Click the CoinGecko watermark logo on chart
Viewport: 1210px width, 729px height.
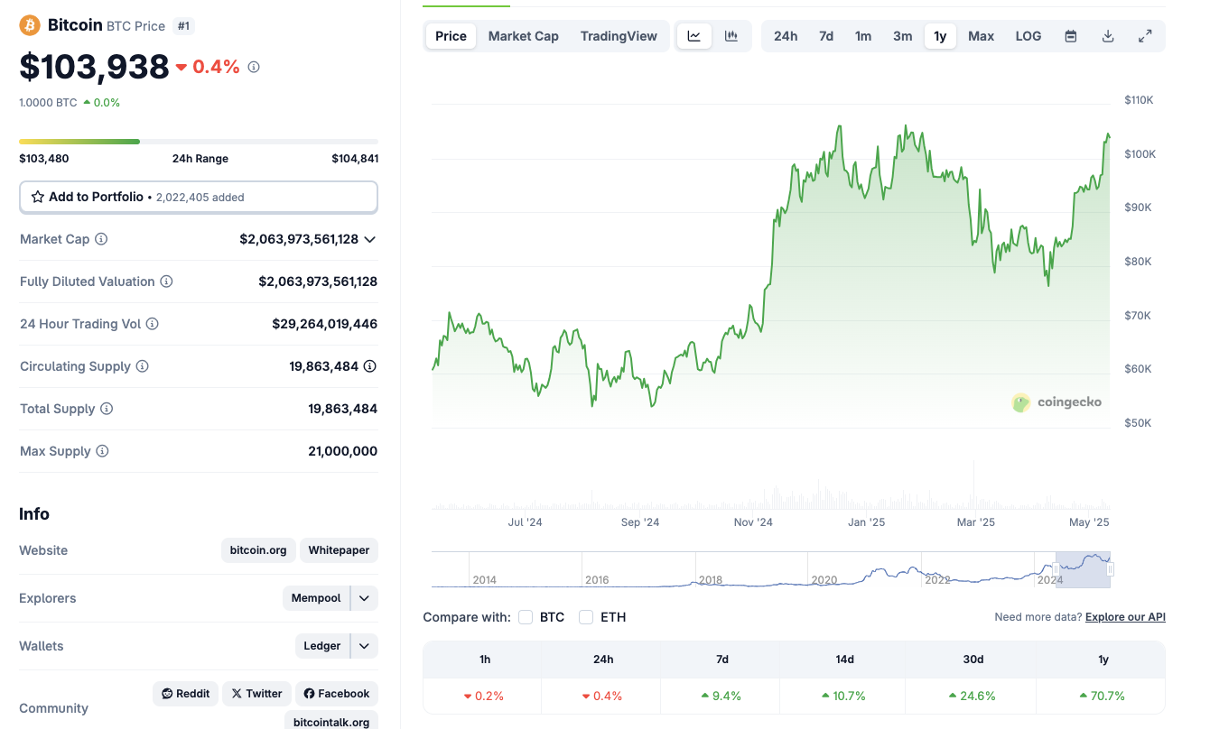(1056, 402)
